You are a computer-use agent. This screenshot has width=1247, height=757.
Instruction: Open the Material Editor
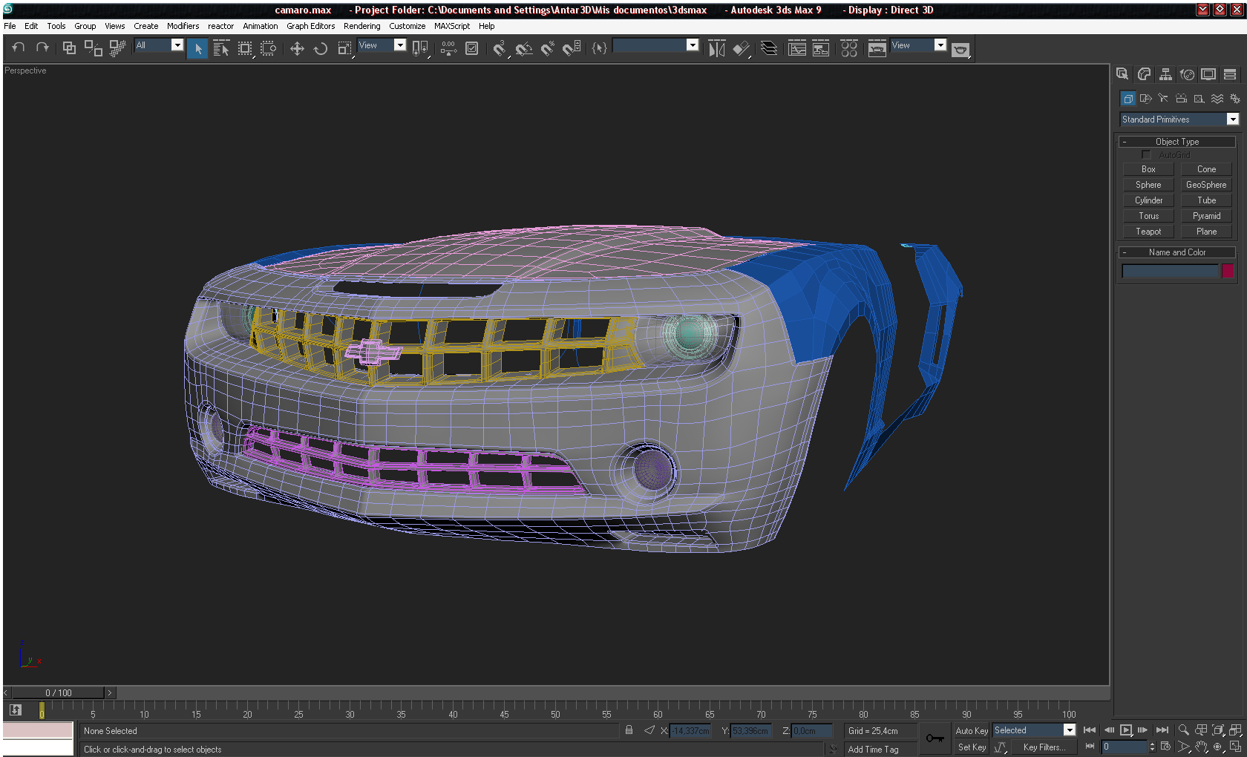[849, 48]
